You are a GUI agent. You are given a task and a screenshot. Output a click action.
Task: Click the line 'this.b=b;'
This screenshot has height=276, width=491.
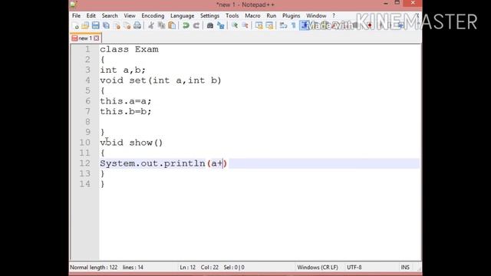point(126,111)
